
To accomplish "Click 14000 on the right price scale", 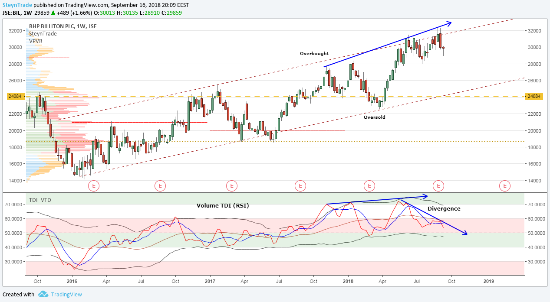I will 534,181.
